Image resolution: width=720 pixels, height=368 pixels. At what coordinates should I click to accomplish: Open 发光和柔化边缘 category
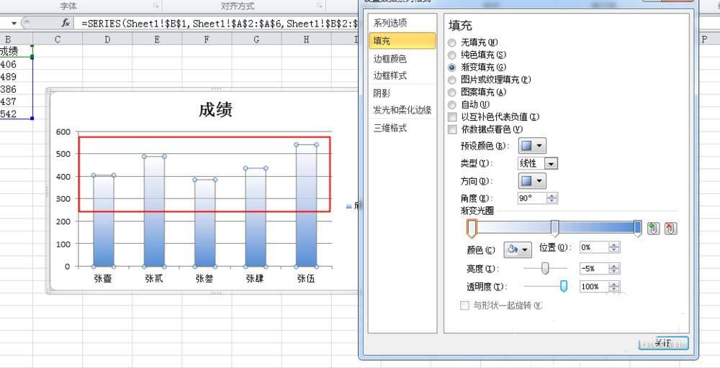tap(402, 110)
